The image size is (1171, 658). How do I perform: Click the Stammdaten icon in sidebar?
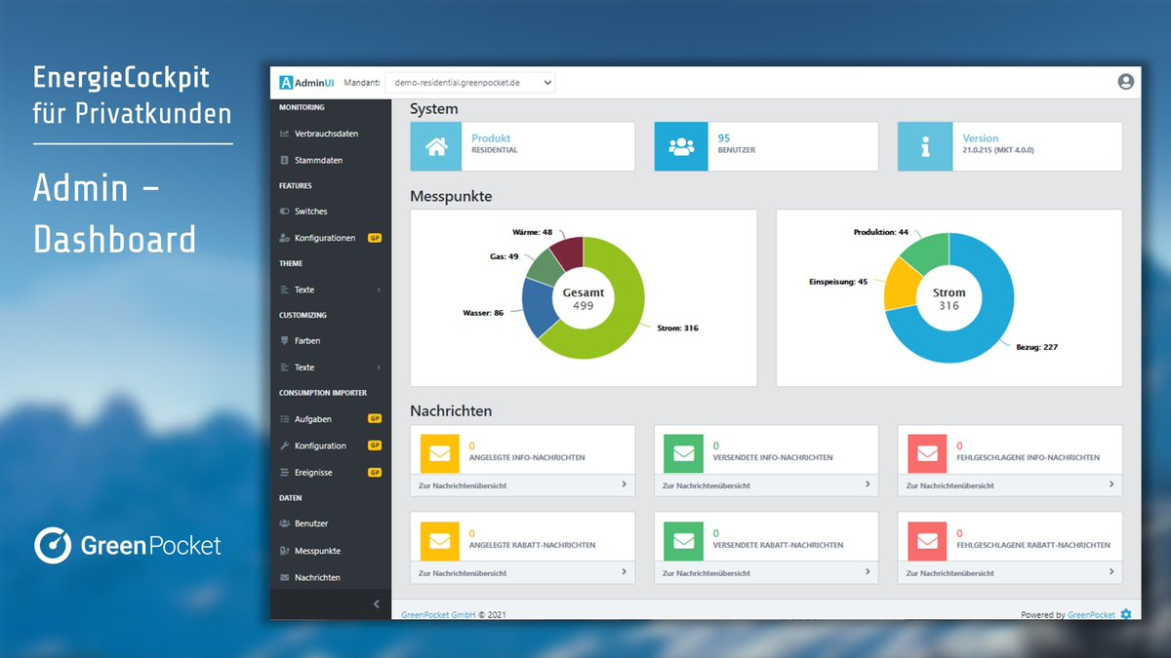(284, 160)
